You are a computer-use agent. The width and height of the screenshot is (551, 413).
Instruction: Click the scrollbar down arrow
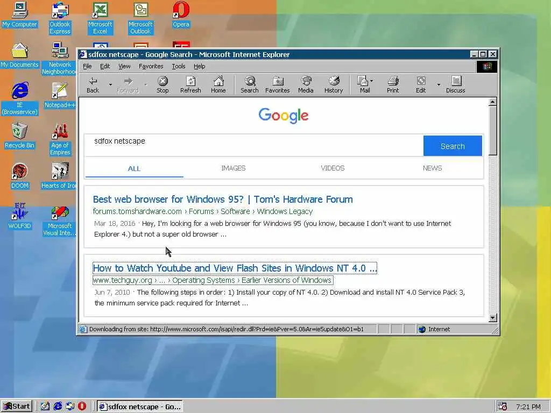click(x=493, y=317)
